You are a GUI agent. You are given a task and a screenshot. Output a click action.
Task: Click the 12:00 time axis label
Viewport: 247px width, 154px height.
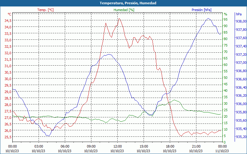[x=117, y=147]
